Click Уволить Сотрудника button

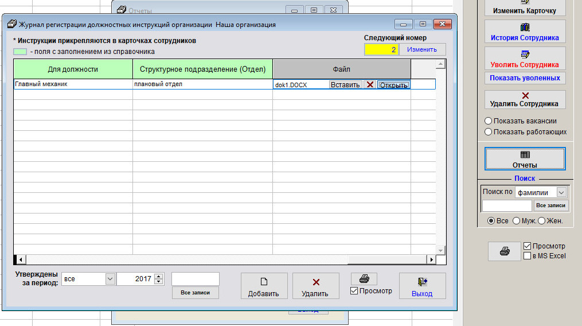coord(525,59)
